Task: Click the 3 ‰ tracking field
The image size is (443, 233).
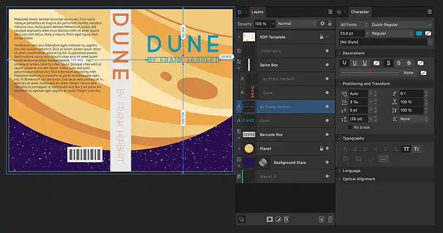Action: click(x=358, y=102)
